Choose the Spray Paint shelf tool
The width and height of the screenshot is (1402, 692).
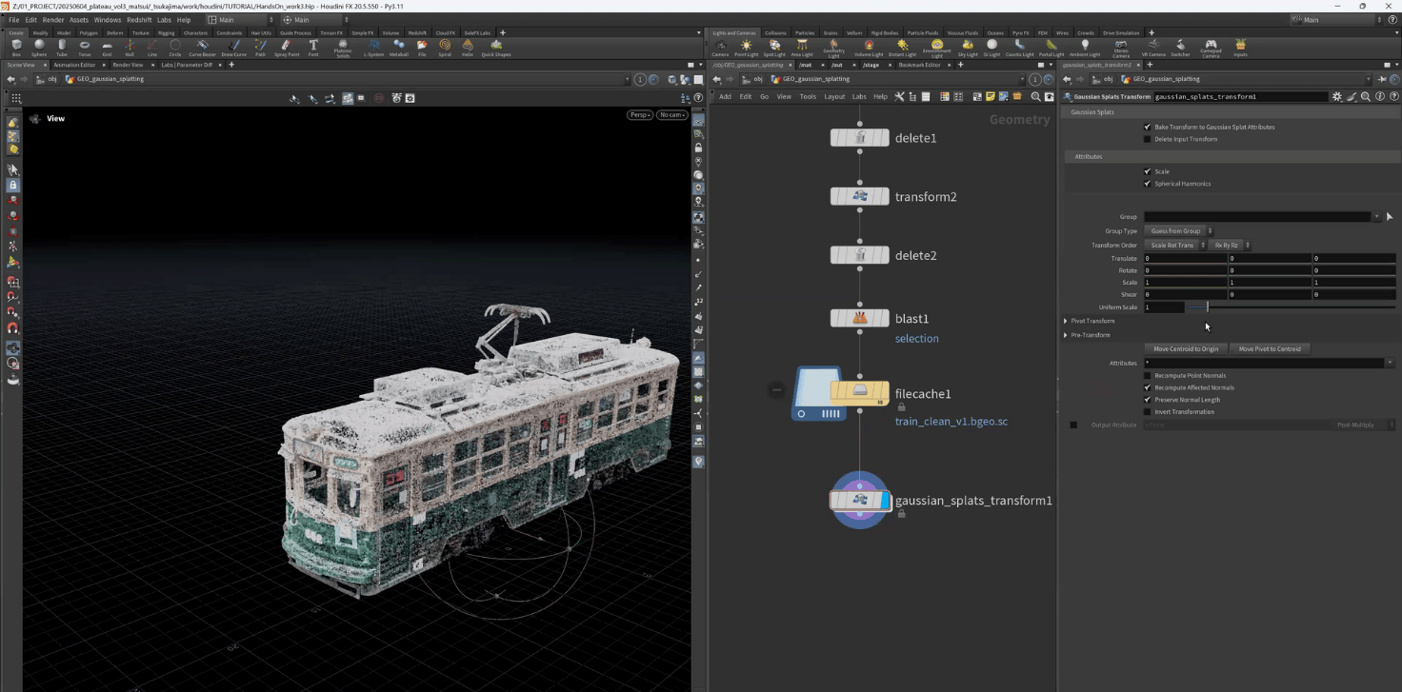287,47
